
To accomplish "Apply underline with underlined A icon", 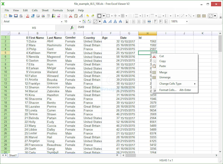I will tap(115, 22).
